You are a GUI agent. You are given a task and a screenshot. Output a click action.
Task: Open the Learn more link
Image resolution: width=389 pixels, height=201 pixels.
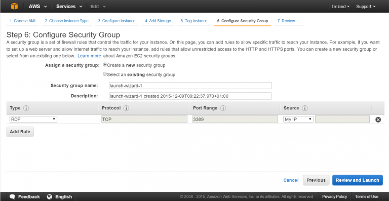pyautogui.click(x=89, y=56)
